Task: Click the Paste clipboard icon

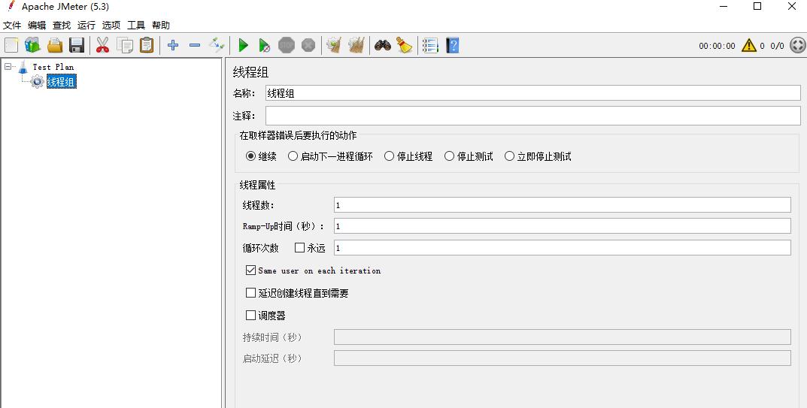Action: pos(147,45)
